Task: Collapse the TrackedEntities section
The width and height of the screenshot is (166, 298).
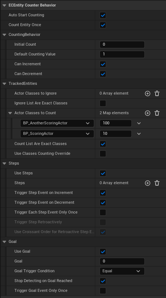Action: (x=4, y=84)
